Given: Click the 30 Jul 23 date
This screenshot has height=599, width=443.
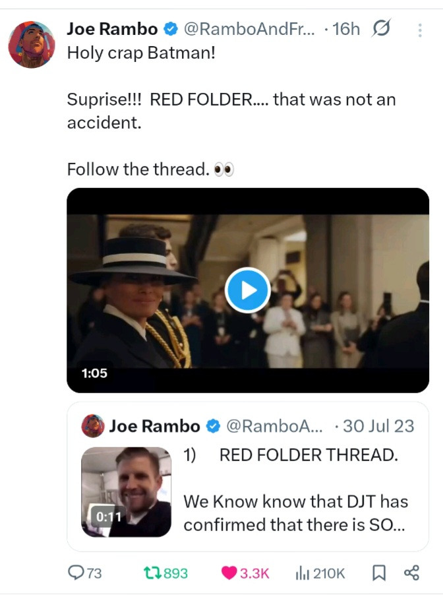Looking at the screenshot, I should (x=379, y=426).
